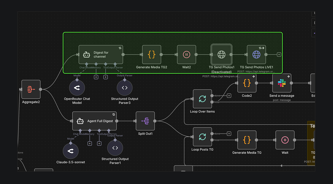
Task: Select the TG Send Photos LIVE1 node
Action: click(256, 54)
